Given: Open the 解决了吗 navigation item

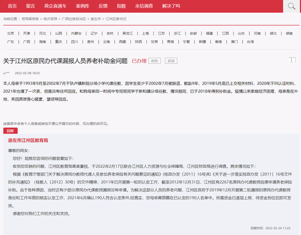Looking at the screenshot, I should point(171,6).
